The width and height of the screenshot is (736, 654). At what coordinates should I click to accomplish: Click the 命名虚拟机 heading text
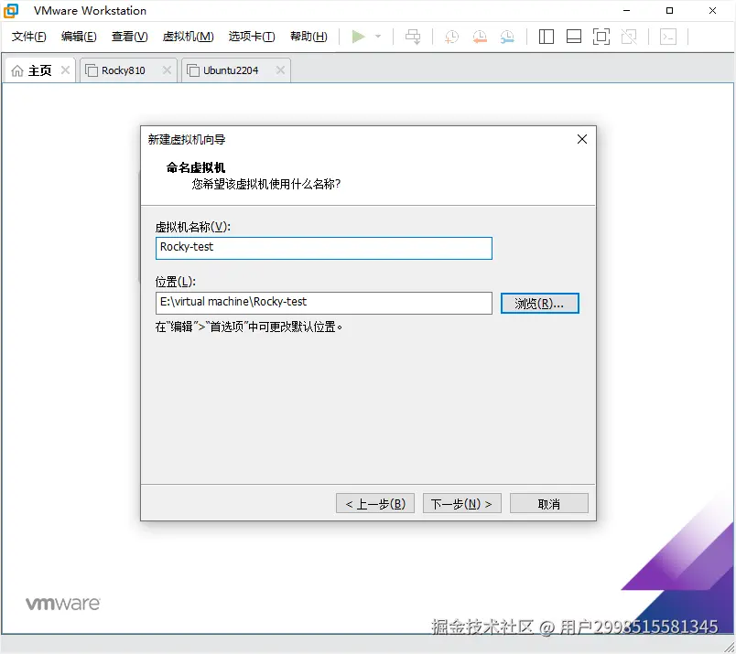coord(196,167)
